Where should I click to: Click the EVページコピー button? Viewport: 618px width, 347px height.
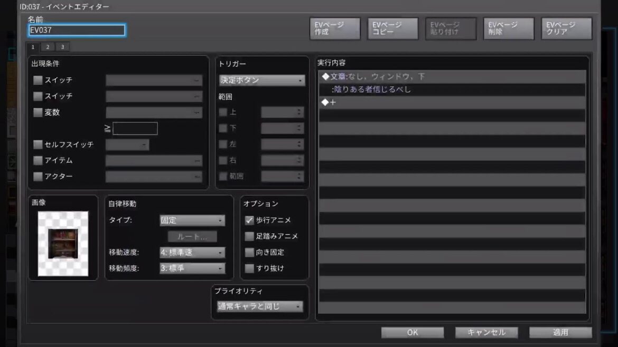(392, 28)
